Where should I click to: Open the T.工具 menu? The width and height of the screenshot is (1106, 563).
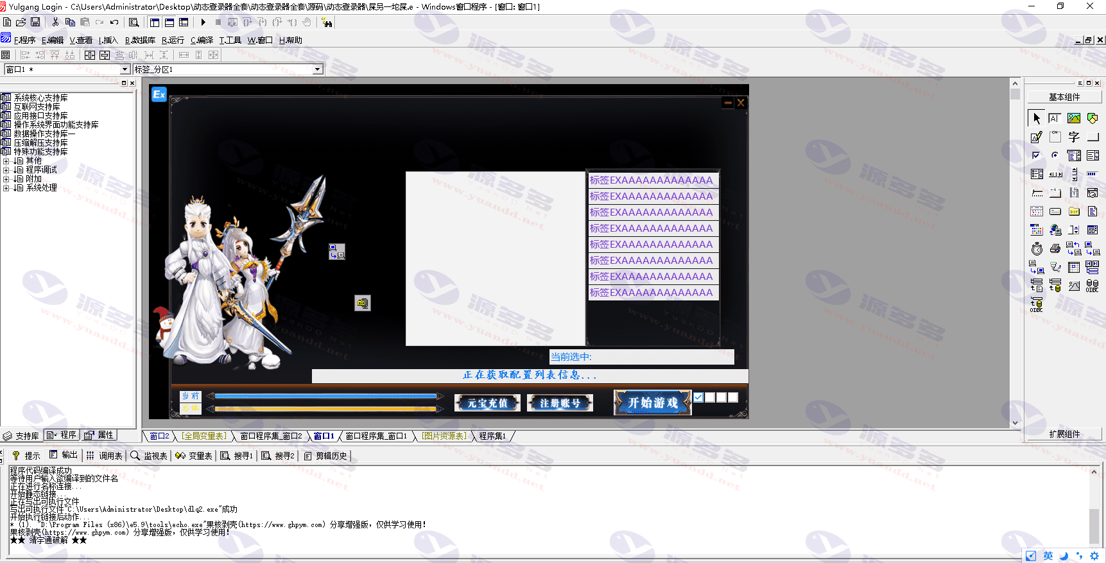click(230, 40)
